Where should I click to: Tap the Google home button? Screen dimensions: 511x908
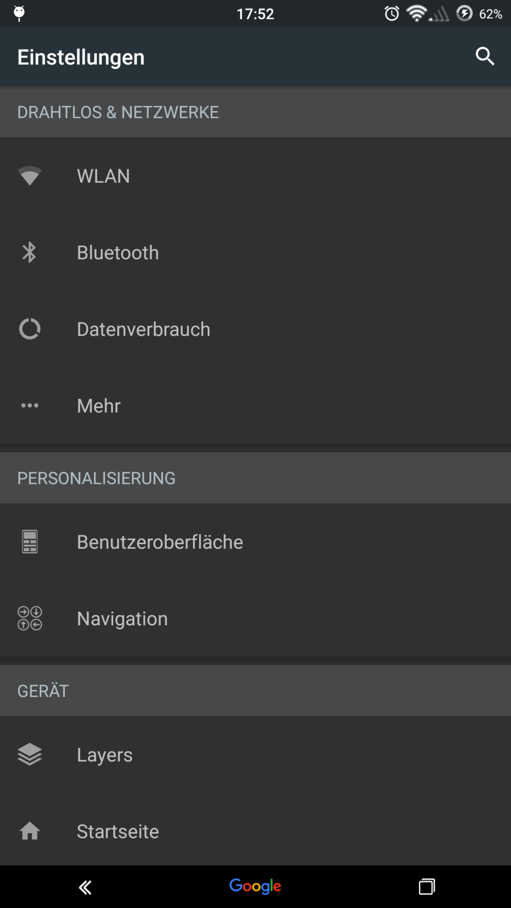pos(256,886)
